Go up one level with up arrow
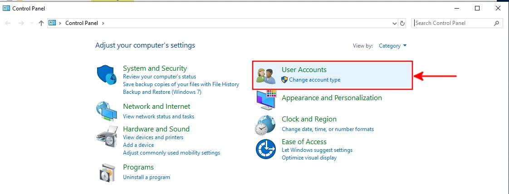 click(x=41, y=23)
